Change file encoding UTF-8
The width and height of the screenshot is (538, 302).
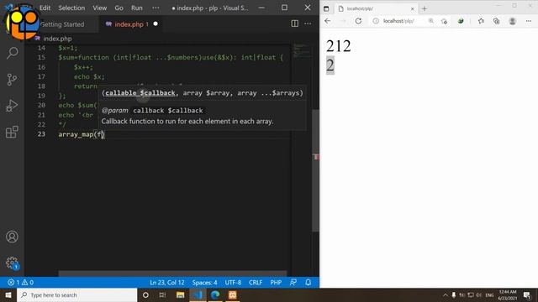tap(233, 283)
